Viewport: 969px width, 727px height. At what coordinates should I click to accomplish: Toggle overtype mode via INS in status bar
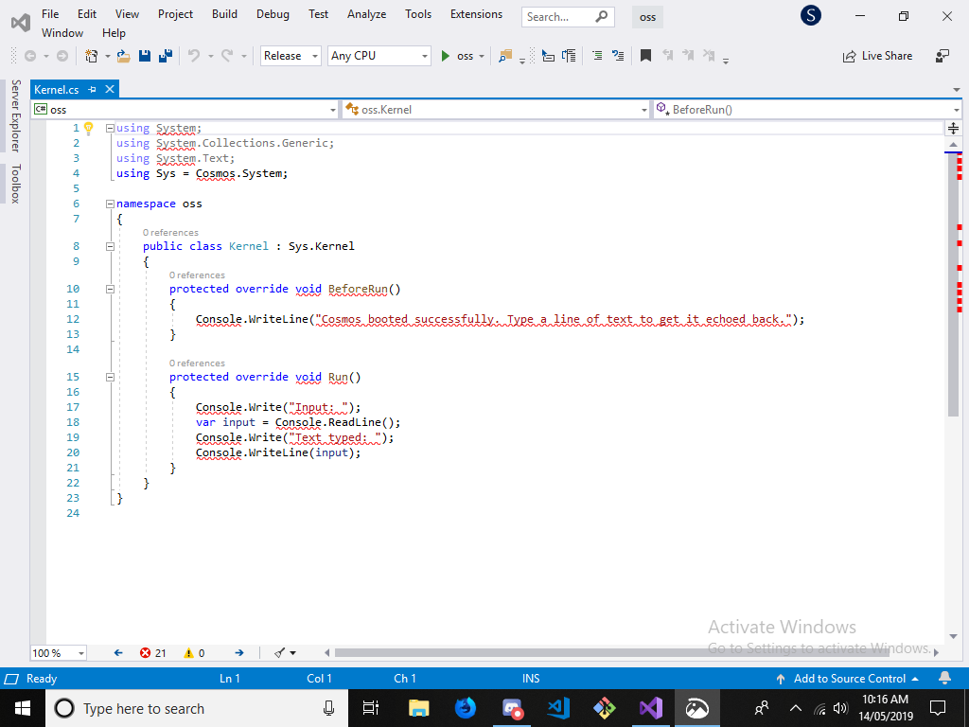(x=530, y=678)
